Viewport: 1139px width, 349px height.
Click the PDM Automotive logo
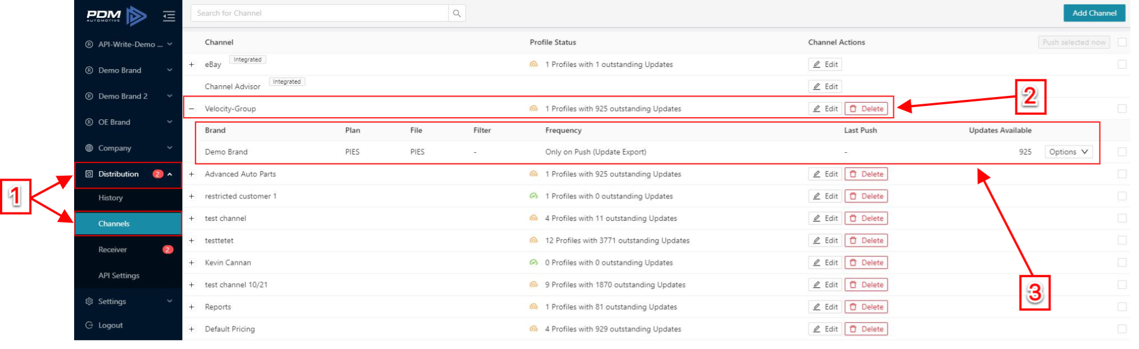tap(116, 16)
